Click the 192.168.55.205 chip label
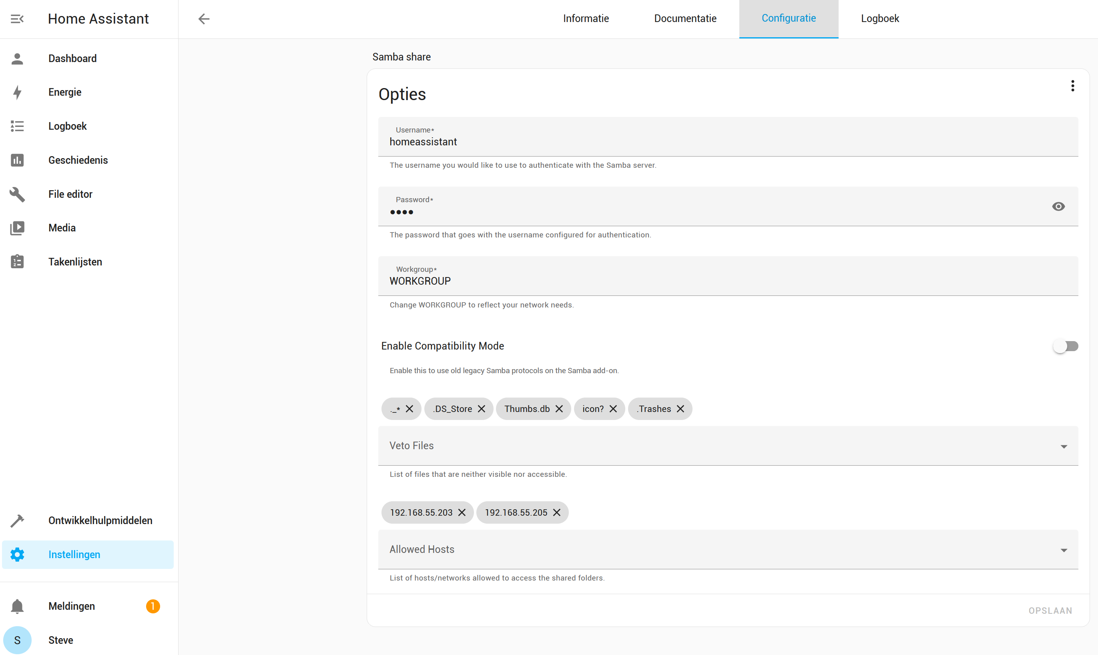The width and height of the screenshot is (1098, 655). [x=516, y=512]
